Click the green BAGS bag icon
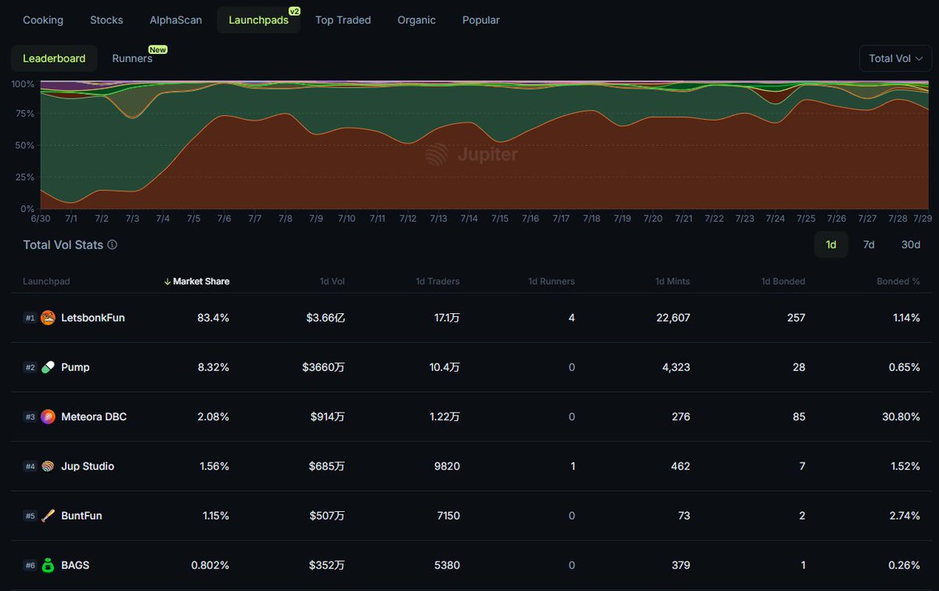The image size is (939, 591). click(x=49, y=564)
